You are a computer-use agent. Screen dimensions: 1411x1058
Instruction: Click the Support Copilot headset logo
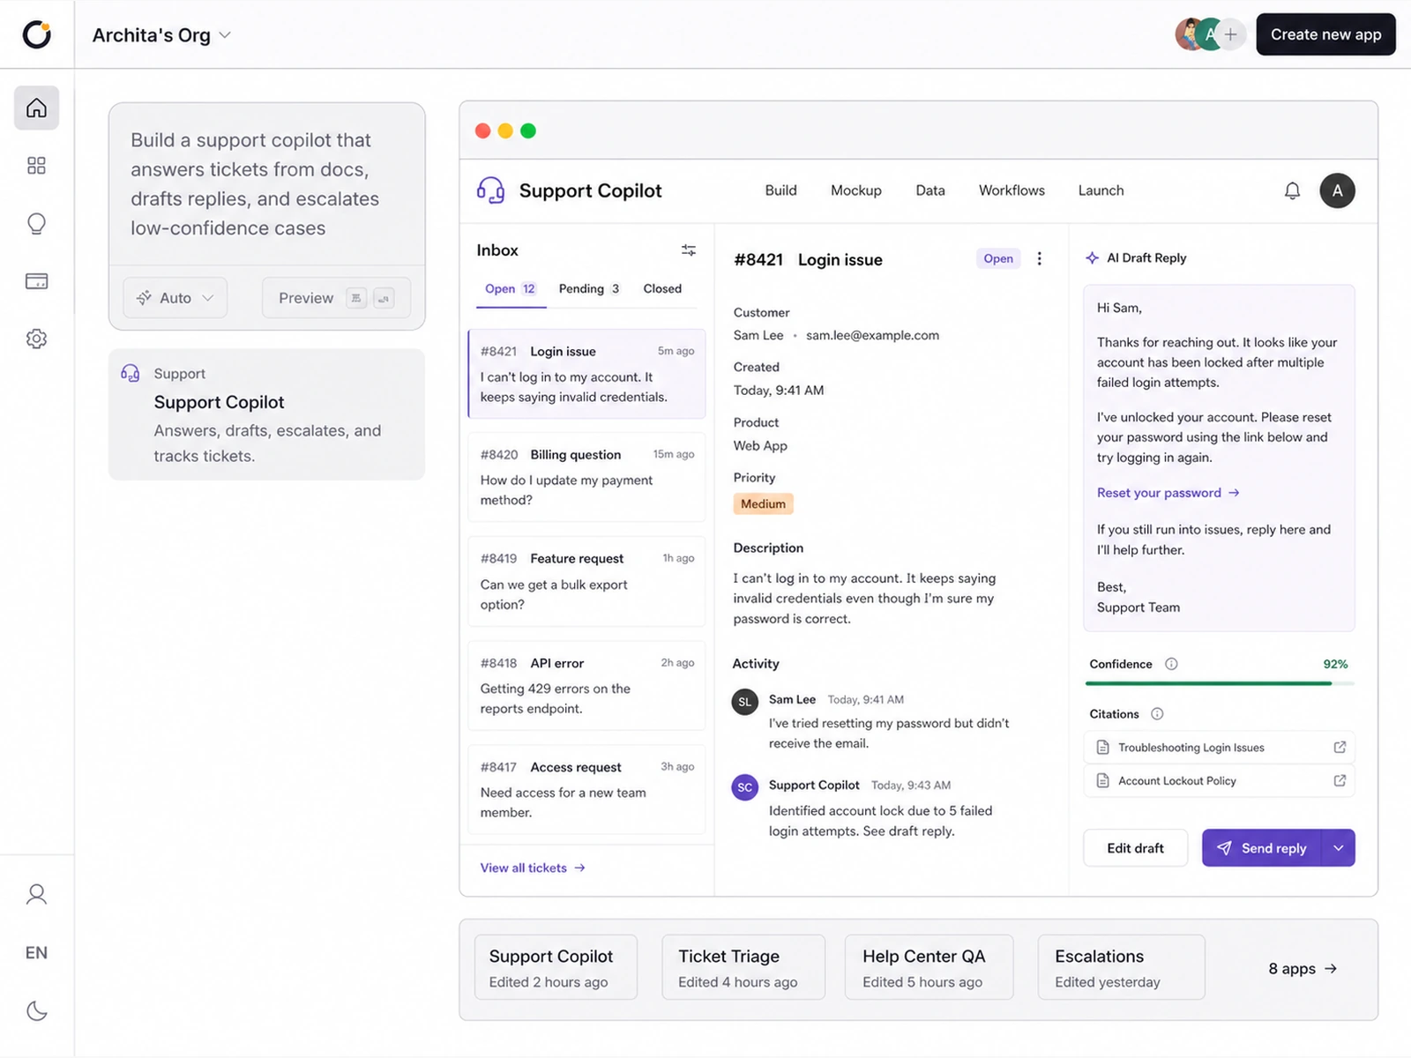(490, 190)
